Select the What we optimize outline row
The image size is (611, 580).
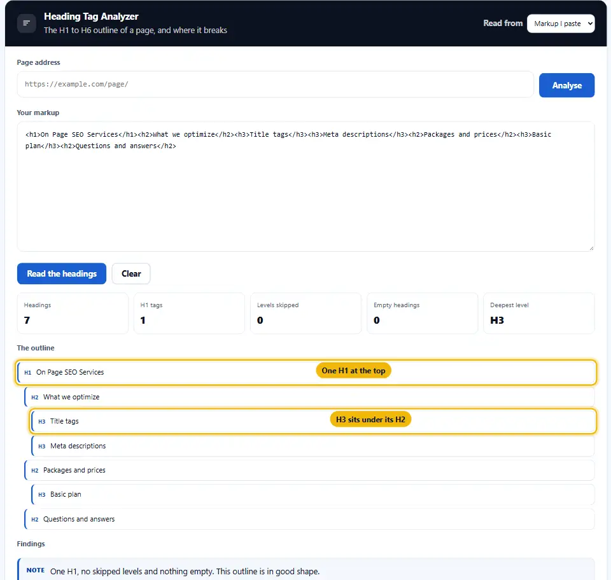pyautogui.click(x=309, y=397)
